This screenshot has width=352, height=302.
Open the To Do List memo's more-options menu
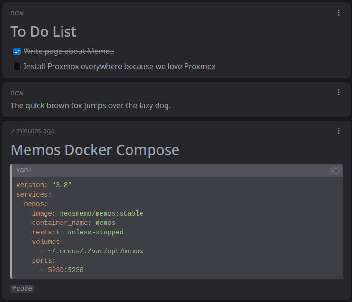coord(339,13)
